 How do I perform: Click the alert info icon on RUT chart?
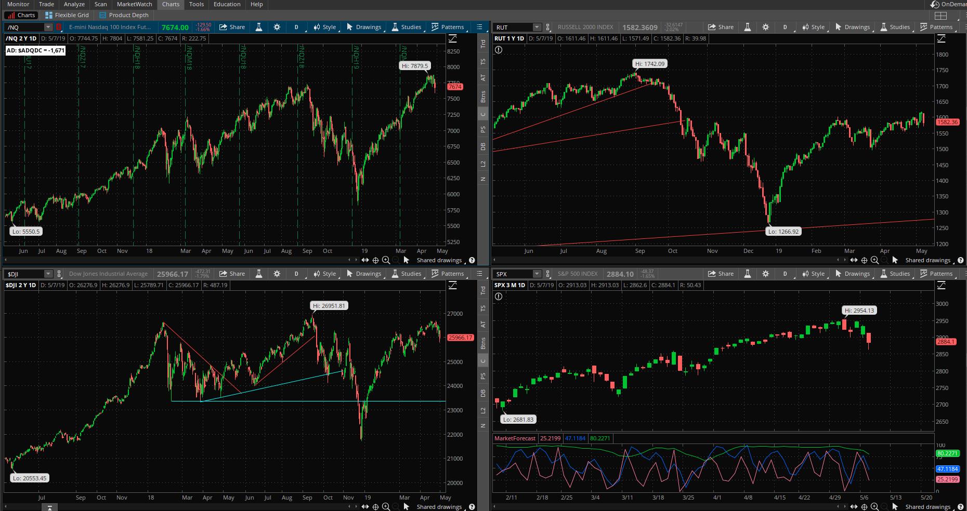499,50
